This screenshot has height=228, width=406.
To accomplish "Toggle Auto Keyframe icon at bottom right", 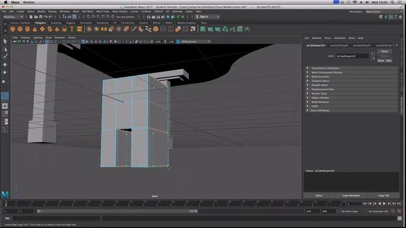I will click(x=393, y=211).
